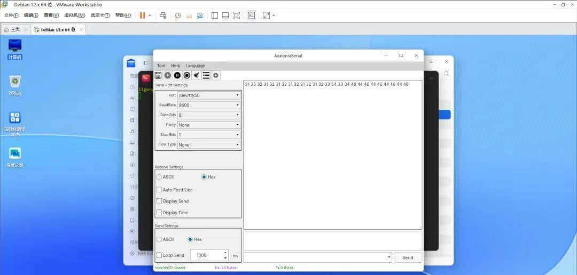Click the save floppy disk icon in AvaloniaSerial
This screenshot has width=577, height=275.
pos(158,75)
